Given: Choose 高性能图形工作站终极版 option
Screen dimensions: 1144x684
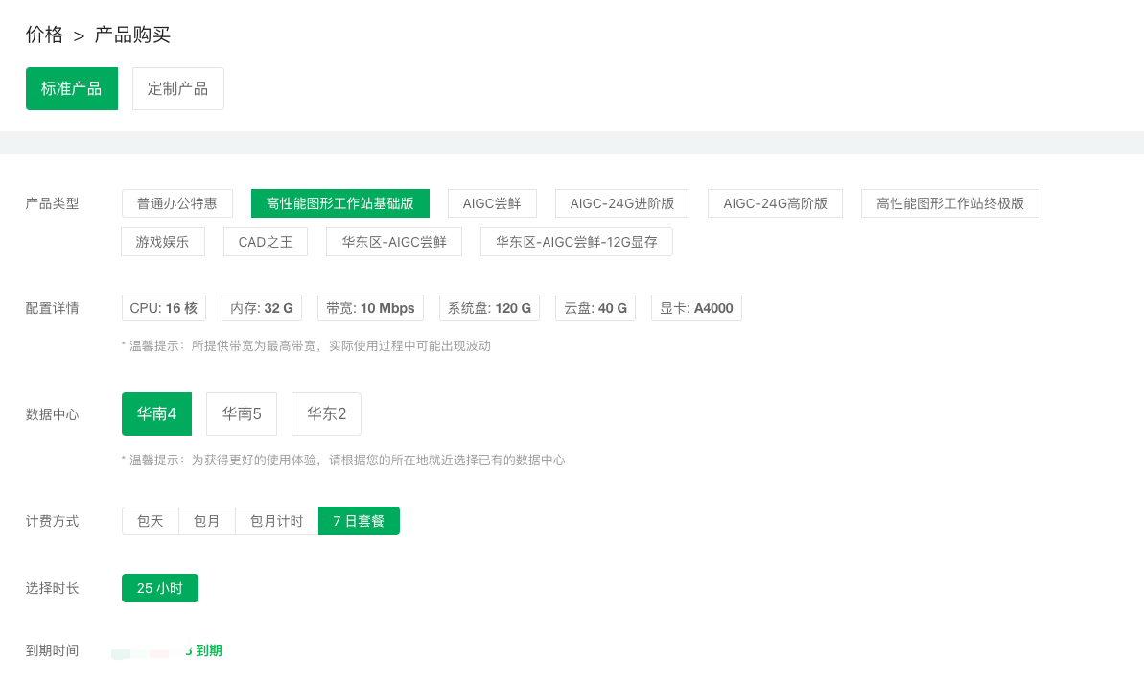Looking at the screenshot, I should (x=949, y=203).
